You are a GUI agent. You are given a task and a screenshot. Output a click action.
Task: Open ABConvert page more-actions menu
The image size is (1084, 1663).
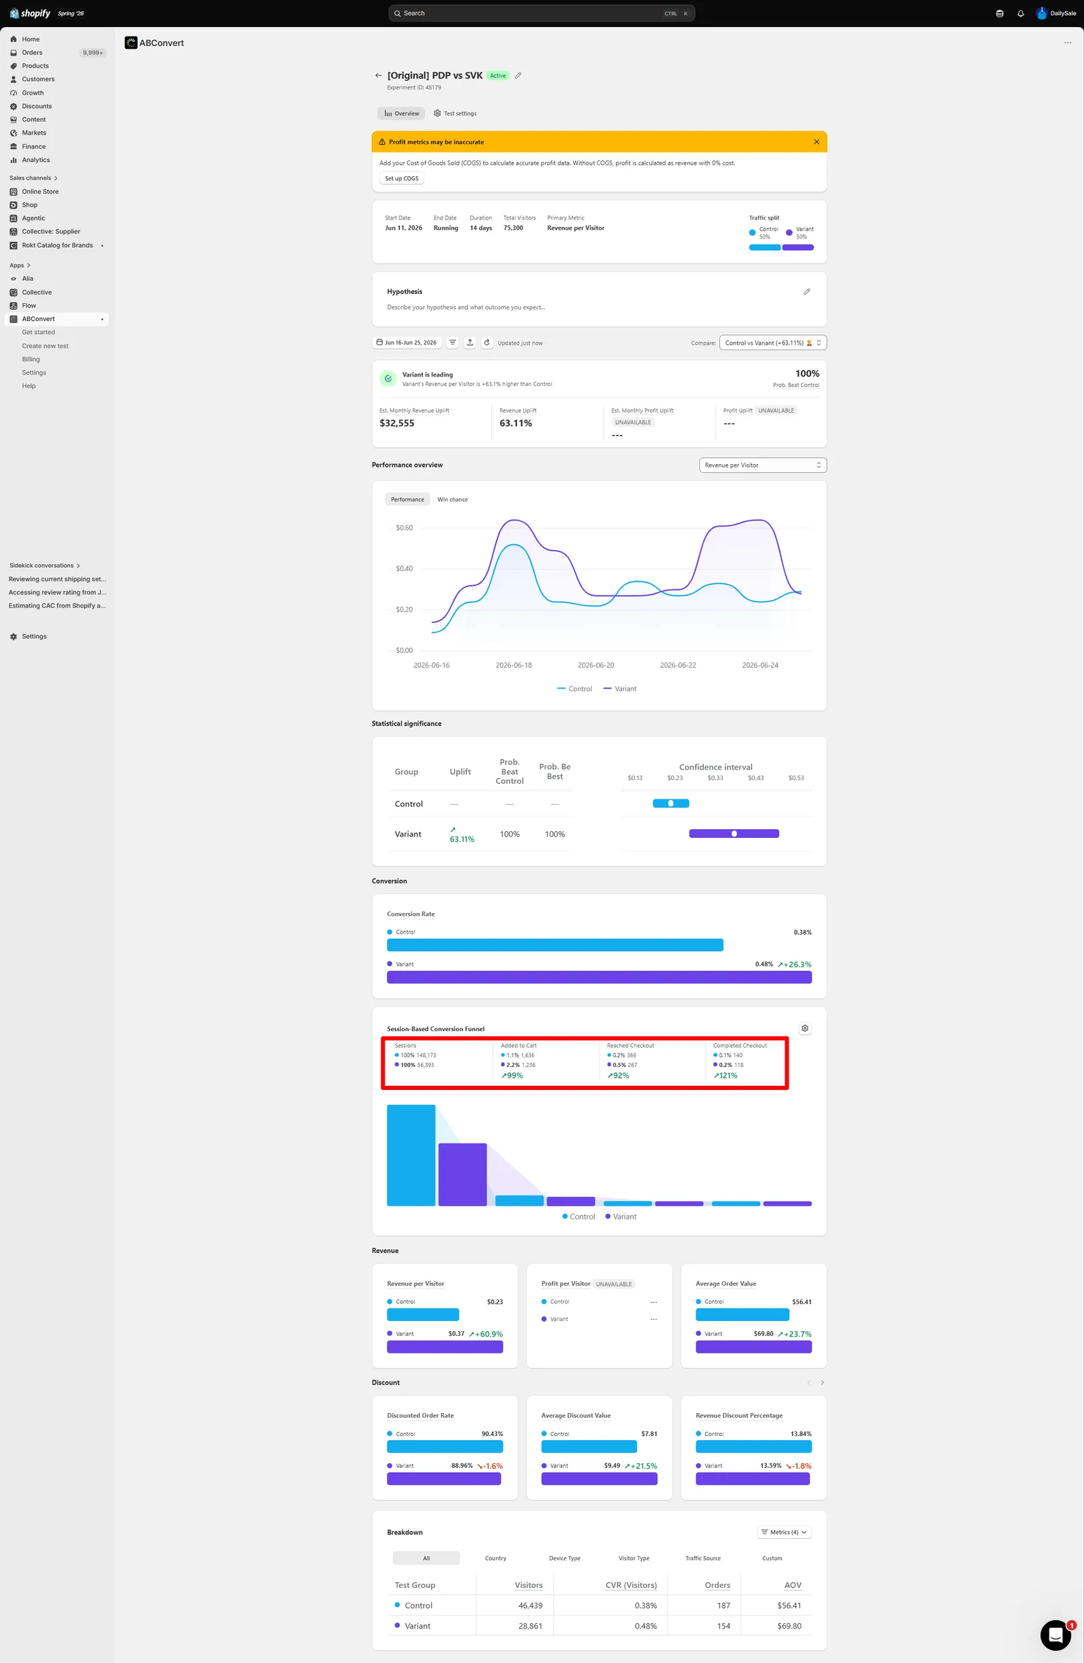click(x=1067, y=43)
